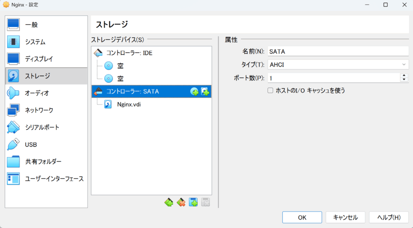This screenshot has width=413, height=228.
Task: Decrease the ポート数 value with the down arrow
Action: pos(404,79)
